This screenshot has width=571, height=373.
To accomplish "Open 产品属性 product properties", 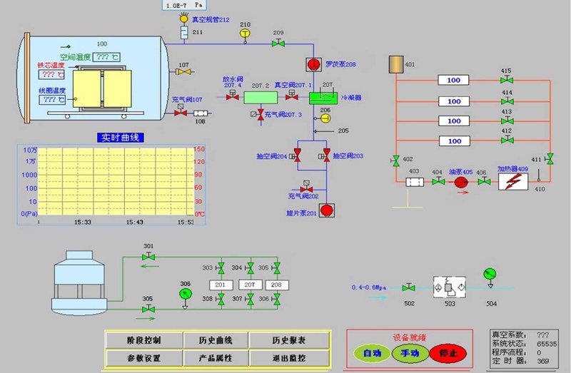I will pos(216,358).
